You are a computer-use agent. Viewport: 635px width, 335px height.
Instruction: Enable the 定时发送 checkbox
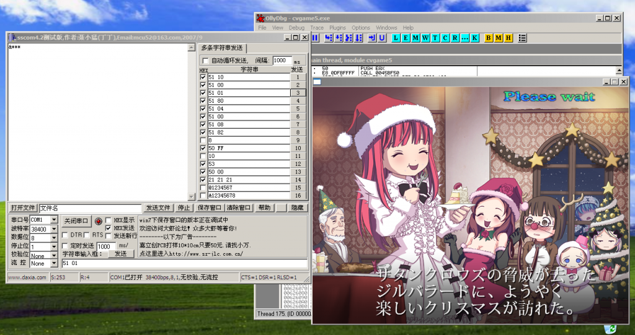point(64,246)
